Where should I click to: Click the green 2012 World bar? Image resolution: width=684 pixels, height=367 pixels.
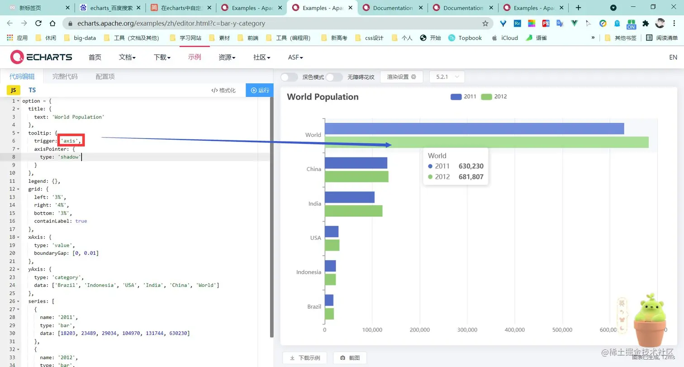[487, 142]
